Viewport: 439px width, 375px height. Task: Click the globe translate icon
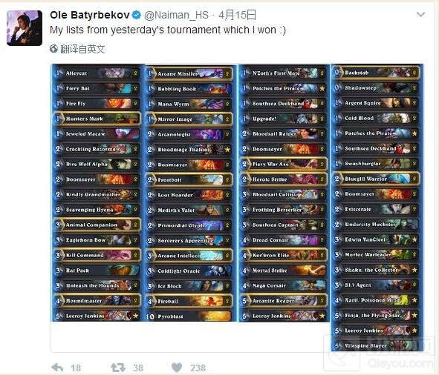pyautogui.click(x=53, y=49)
